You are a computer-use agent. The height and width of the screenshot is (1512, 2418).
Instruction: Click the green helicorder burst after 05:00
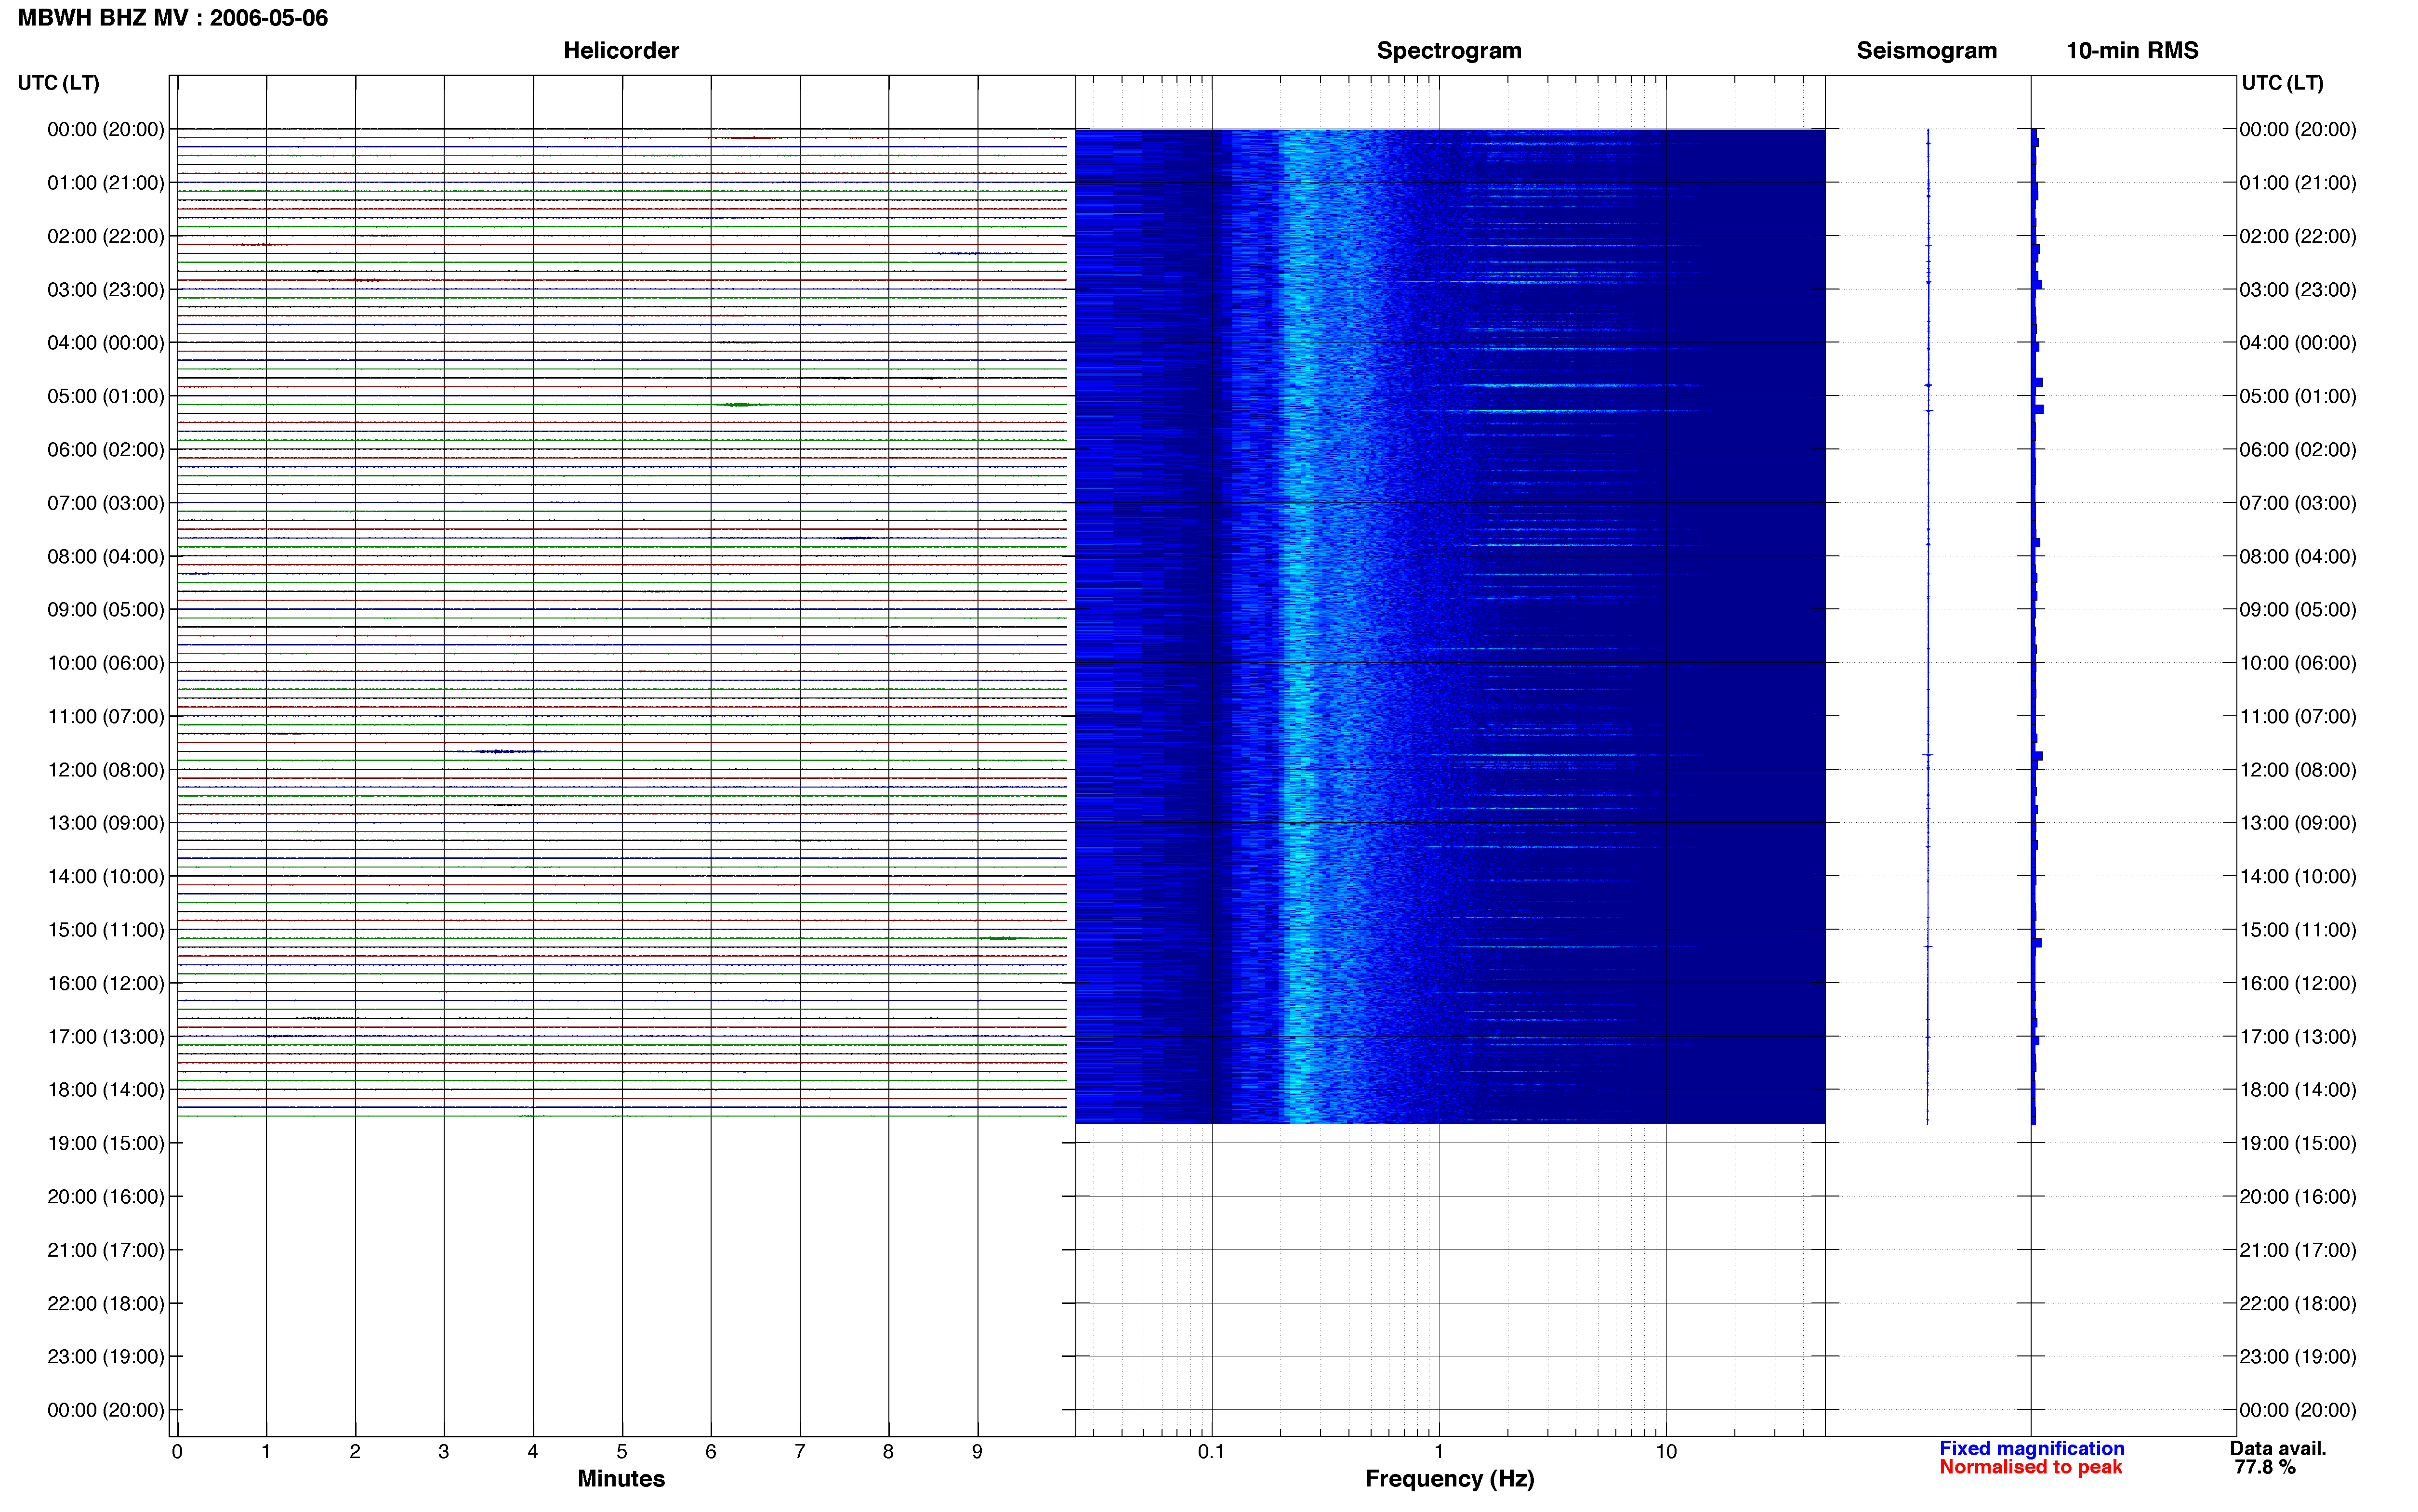coord(740,405)
